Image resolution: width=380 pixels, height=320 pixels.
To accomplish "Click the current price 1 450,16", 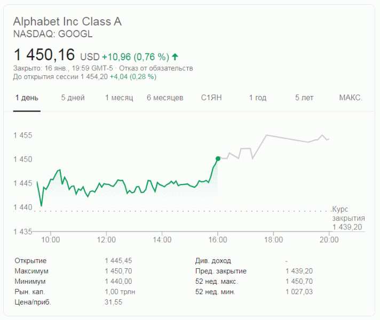I will click(44, 55).
